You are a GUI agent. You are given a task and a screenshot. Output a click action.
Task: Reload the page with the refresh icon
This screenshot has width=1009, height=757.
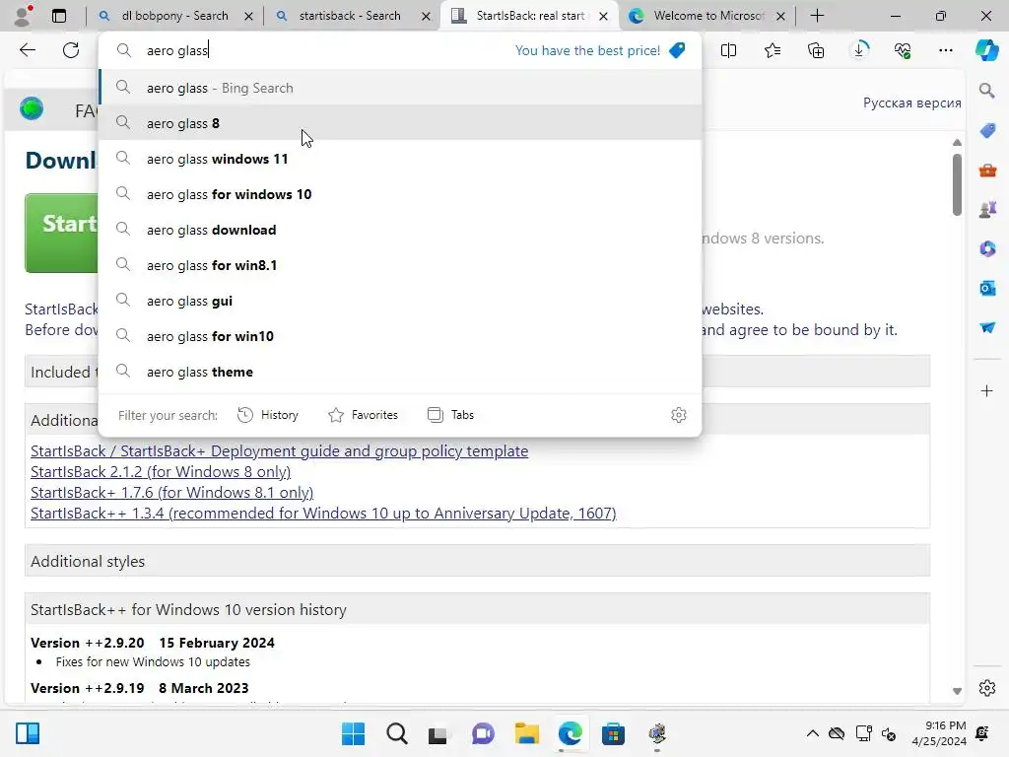pos(71,50)
